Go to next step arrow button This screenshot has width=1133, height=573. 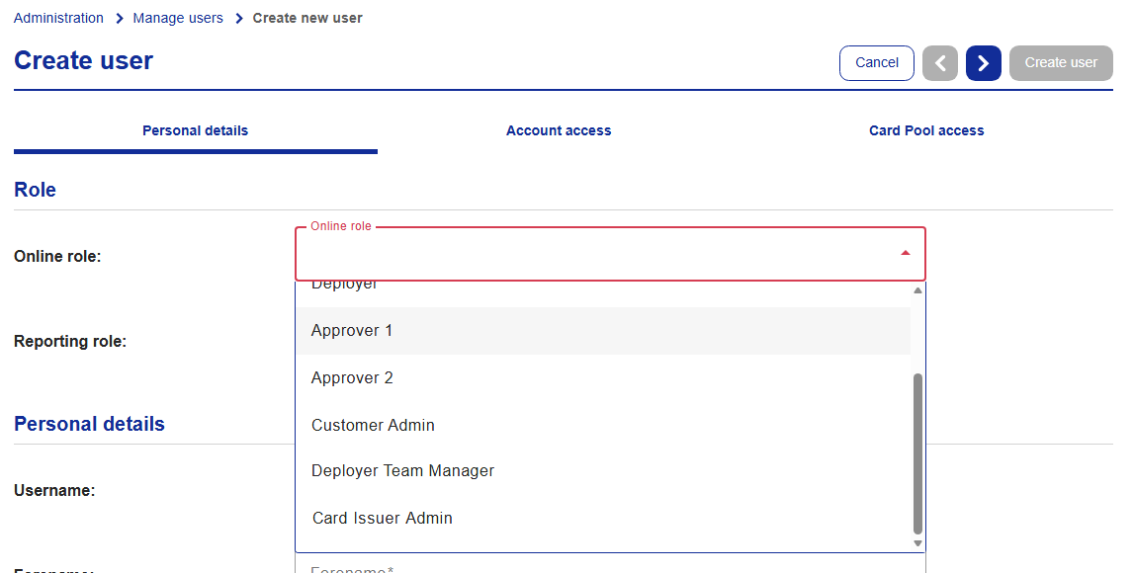coord(983,63)
